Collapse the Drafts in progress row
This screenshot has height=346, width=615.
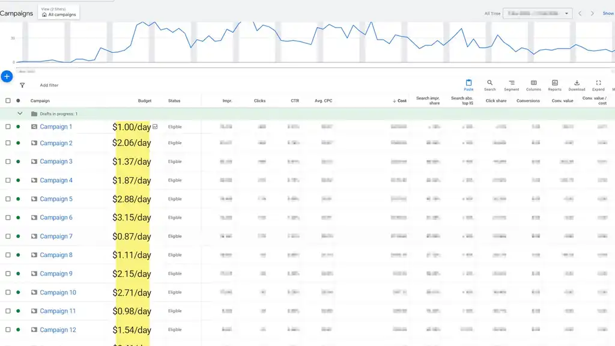pos(20,114)
